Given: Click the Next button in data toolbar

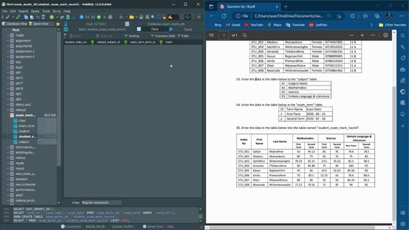Looking at the screenshot, I should (x=75, y=36).
